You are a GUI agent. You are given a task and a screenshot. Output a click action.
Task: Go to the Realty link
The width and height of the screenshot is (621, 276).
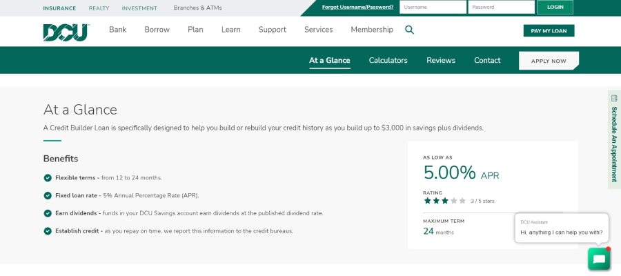click(x=99, y=8)
